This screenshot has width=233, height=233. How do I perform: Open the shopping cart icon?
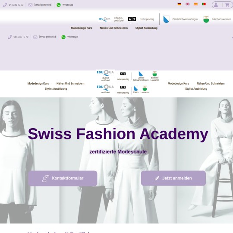(x=227, y=5)
